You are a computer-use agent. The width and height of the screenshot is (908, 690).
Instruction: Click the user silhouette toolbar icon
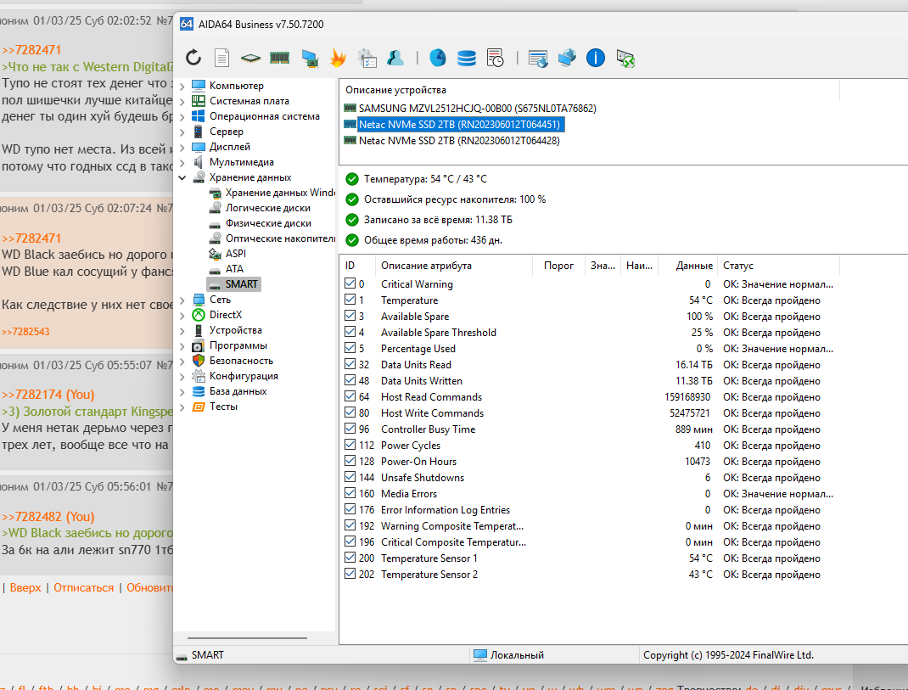[395, 58]
